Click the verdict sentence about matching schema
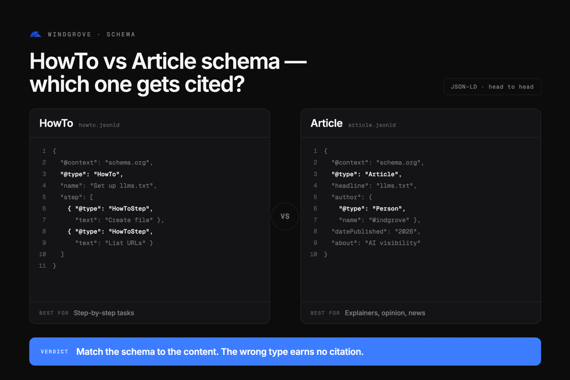 point(220,352)
